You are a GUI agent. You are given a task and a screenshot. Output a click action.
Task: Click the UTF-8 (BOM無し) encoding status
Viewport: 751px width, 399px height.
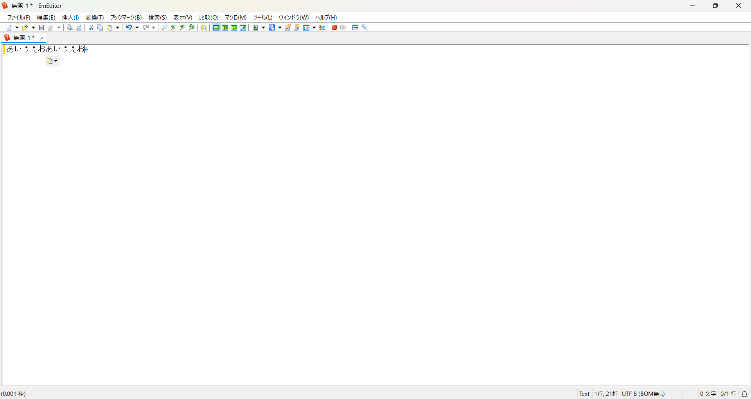click(643, 394)
